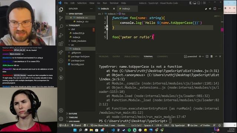This screenshot has height=133, width=237.
Task: Toggle the bottom panel layout button
Action: (x=195, y=3)
